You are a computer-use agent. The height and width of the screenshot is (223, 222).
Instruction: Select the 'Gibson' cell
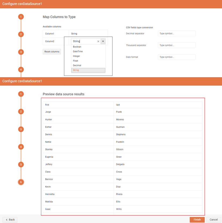(158, 149)
